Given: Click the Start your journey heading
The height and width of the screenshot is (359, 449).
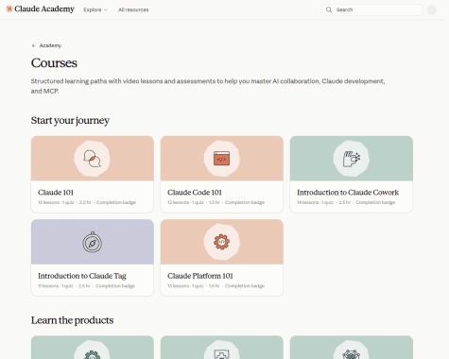Looking at the screenshot, I should pyautogui.click(x=70, y=120).
